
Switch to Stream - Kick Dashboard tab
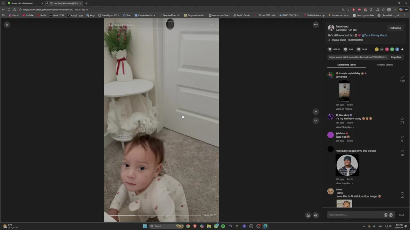pyautogui.click(x=25, y=3)
